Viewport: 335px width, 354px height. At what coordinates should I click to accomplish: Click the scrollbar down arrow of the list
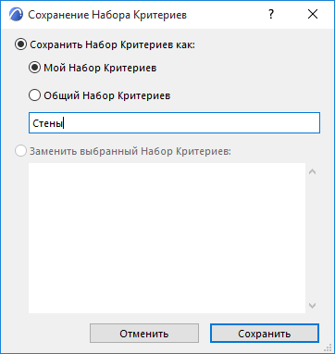point(313,306)
